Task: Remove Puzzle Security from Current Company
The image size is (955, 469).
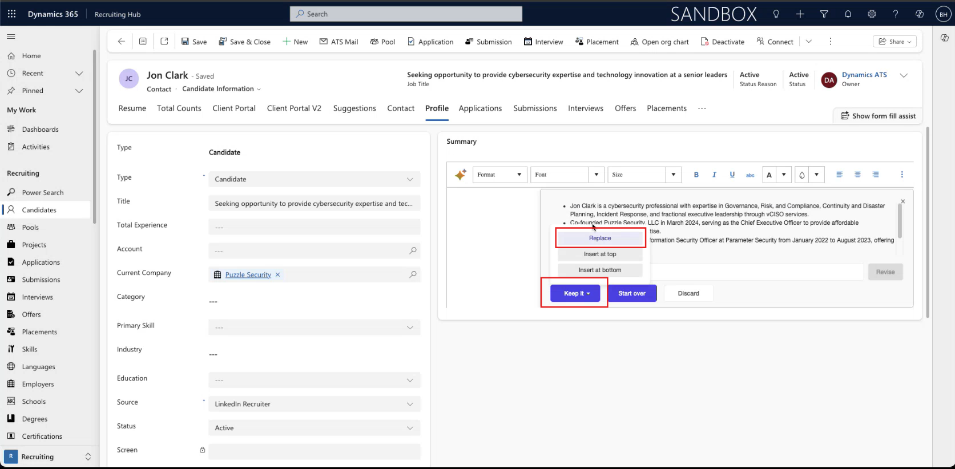Action: tap(278, 274)
